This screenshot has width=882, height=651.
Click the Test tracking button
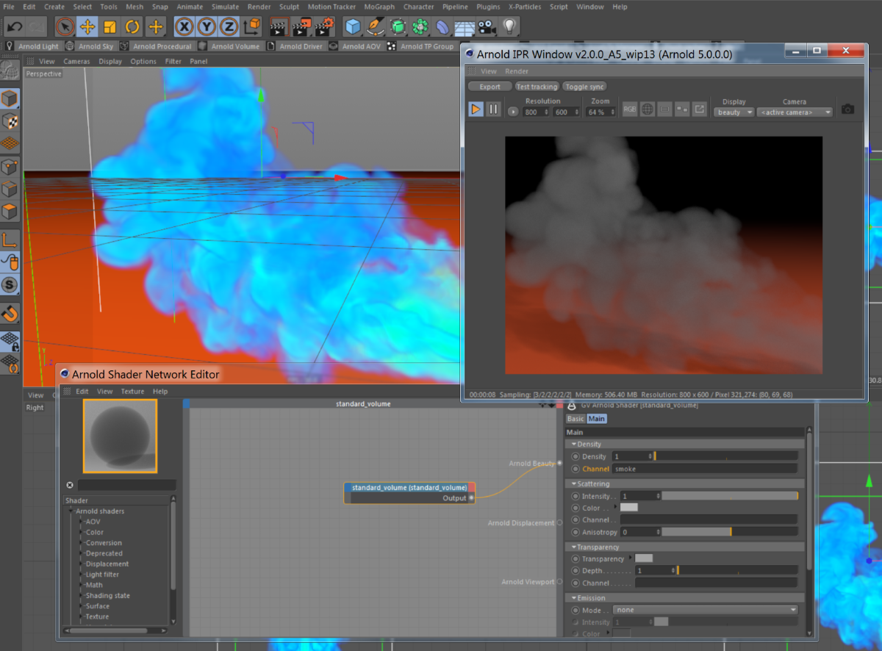(x=537, y=87)
